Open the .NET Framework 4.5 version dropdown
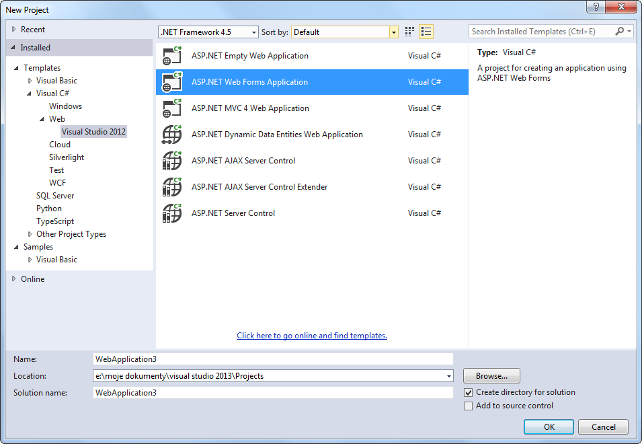This screenshot has height=444, width=642. tap(208, 32)
